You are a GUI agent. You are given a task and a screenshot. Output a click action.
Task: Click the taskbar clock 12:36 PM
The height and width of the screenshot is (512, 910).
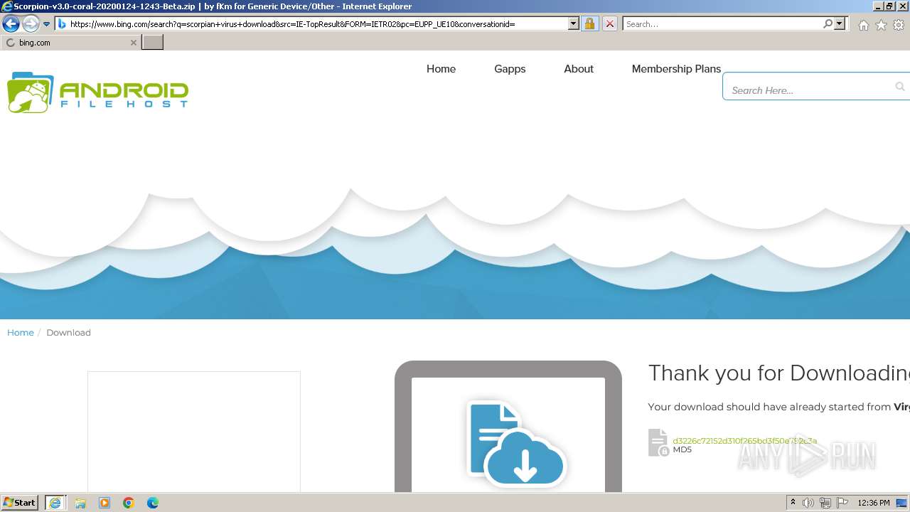874,503
